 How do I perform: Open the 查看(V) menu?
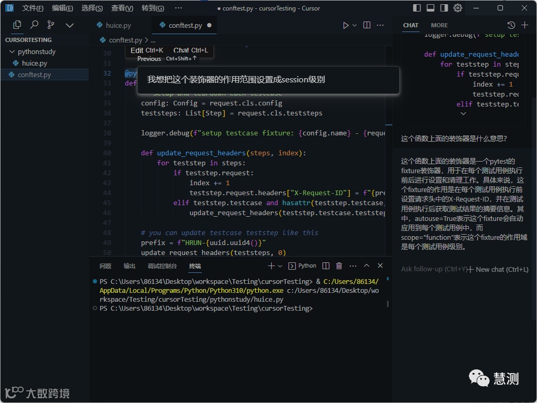[x=122, y=8]
